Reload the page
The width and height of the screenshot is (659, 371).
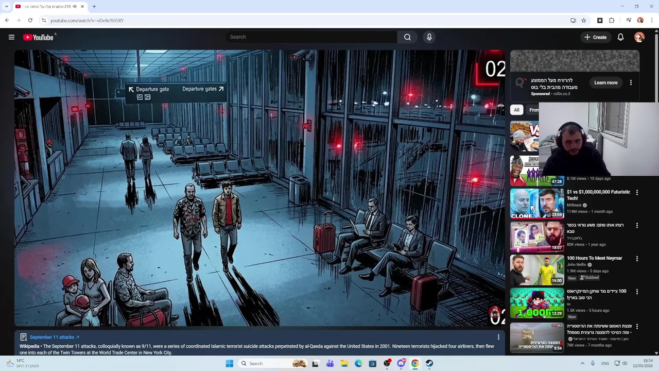(30, 21)
